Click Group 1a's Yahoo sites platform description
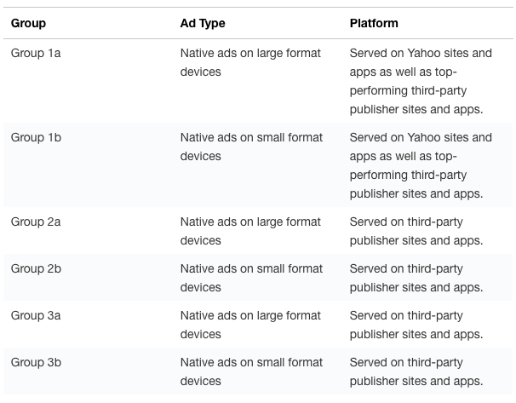 click(x=421, y=81)
